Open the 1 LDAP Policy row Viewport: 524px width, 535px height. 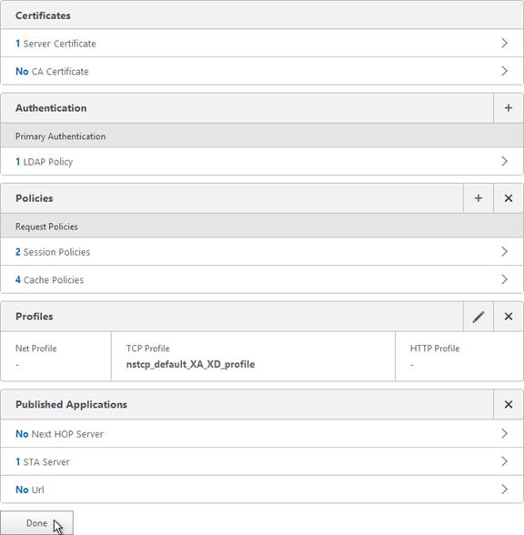tap(262, 162)
